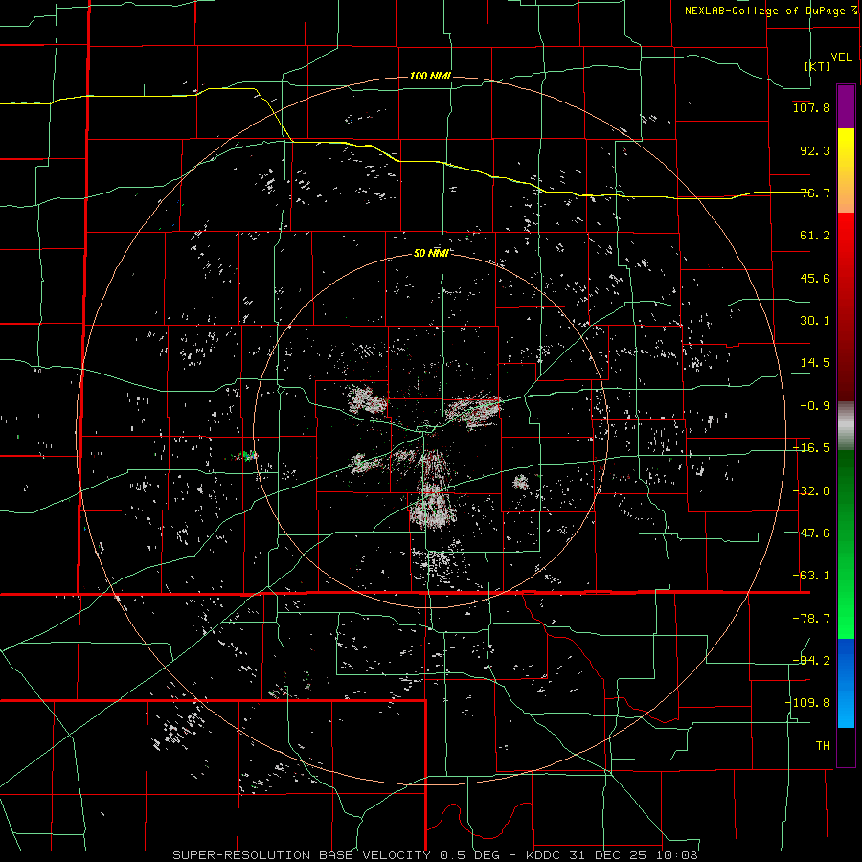862x862 pixels.
Task: Pick the green segment of the color bar
Action: coord(846,545)
